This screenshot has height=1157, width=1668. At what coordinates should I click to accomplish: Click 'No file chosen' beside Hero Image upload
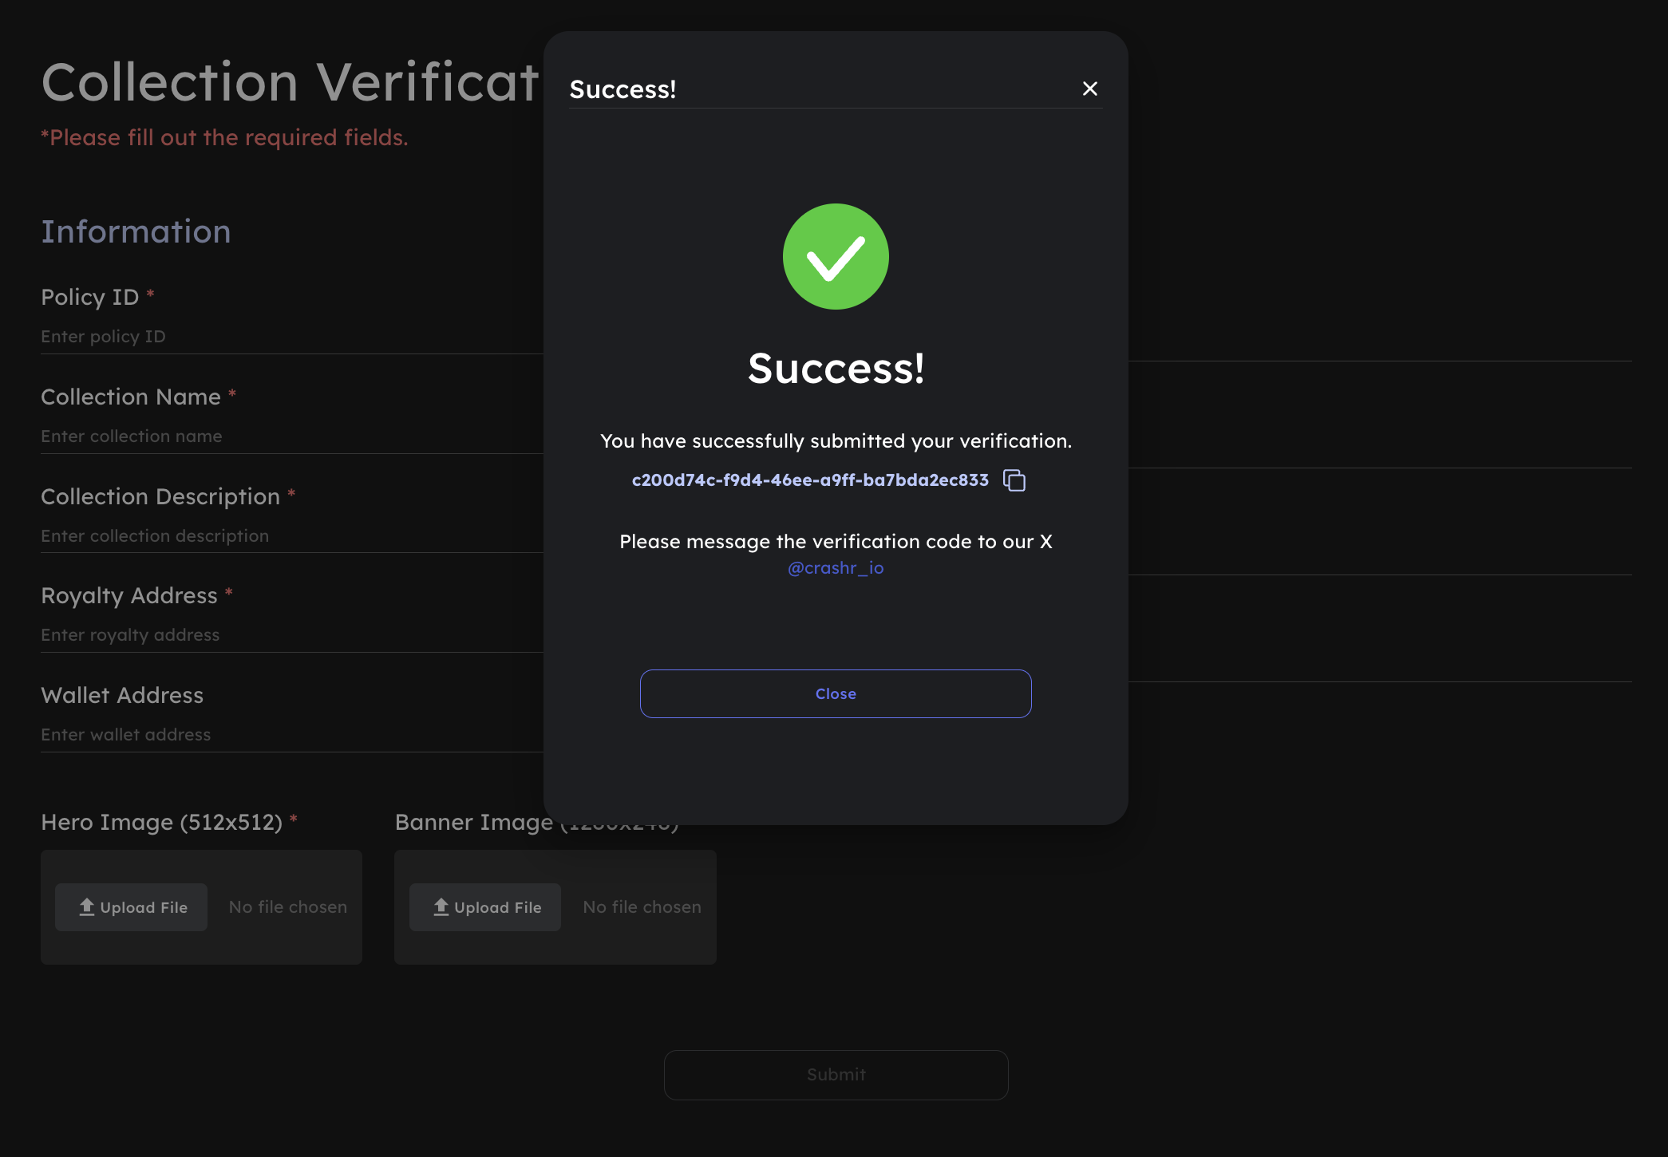tap(288, 907)
